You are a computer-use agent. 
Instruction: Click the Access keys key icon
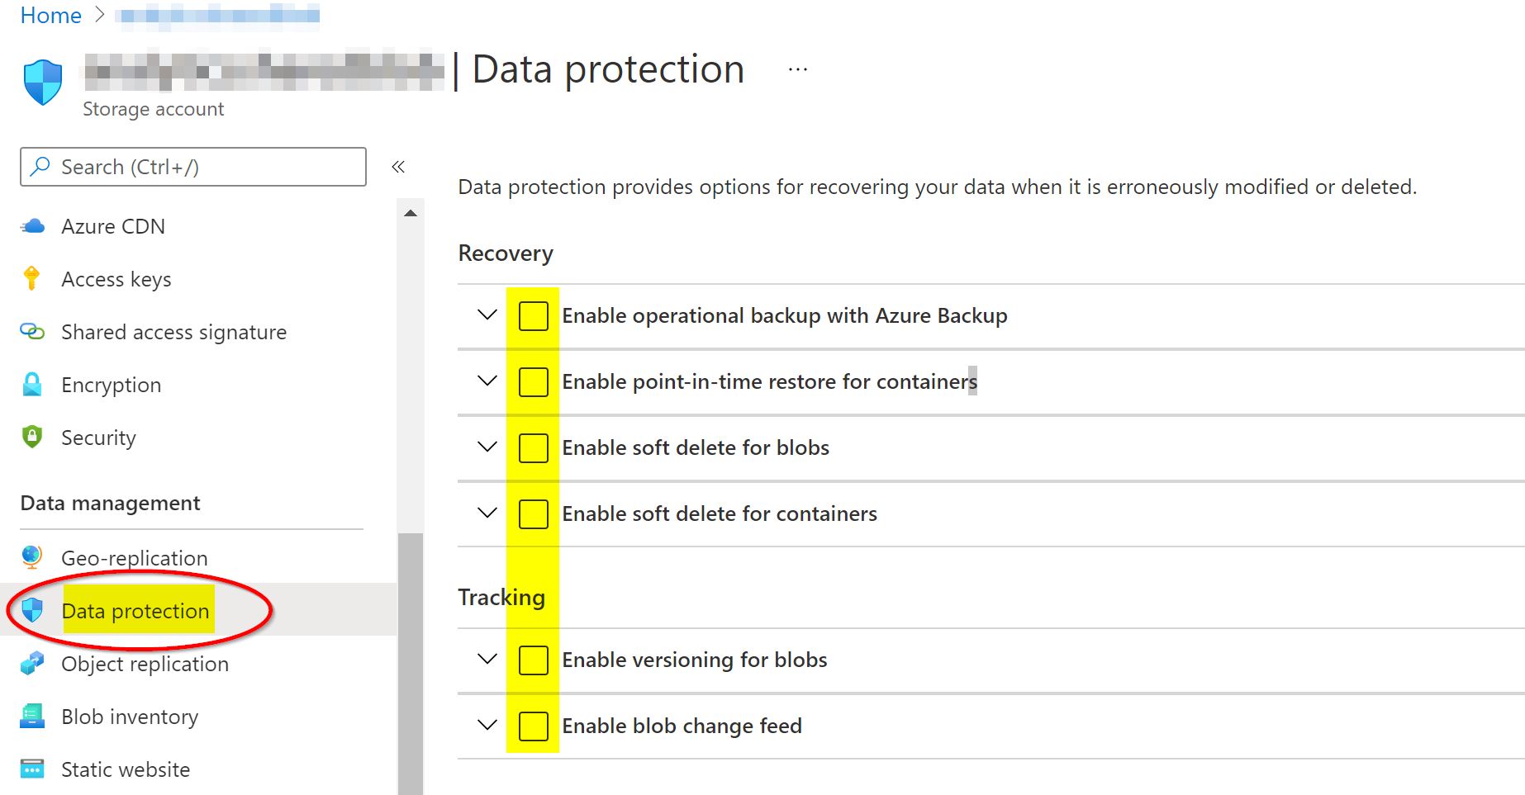(32, 279)
